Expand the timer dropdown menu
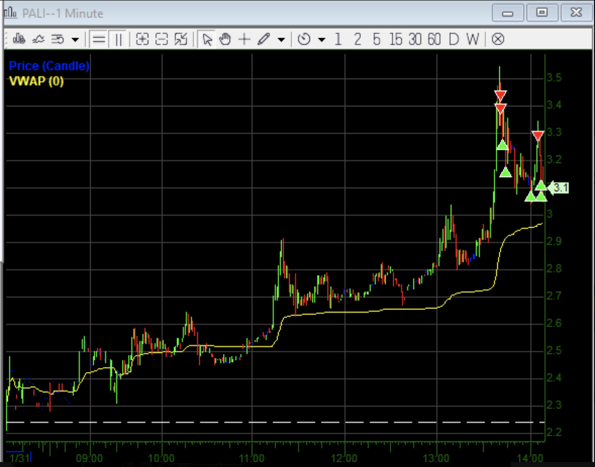The height and width of the screenshot is (467, 595). [321, 40]
